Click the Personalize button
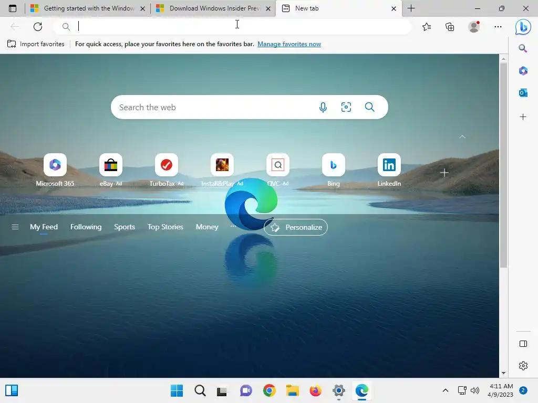This screenshot has width=538, height=403. click(295, 227)
